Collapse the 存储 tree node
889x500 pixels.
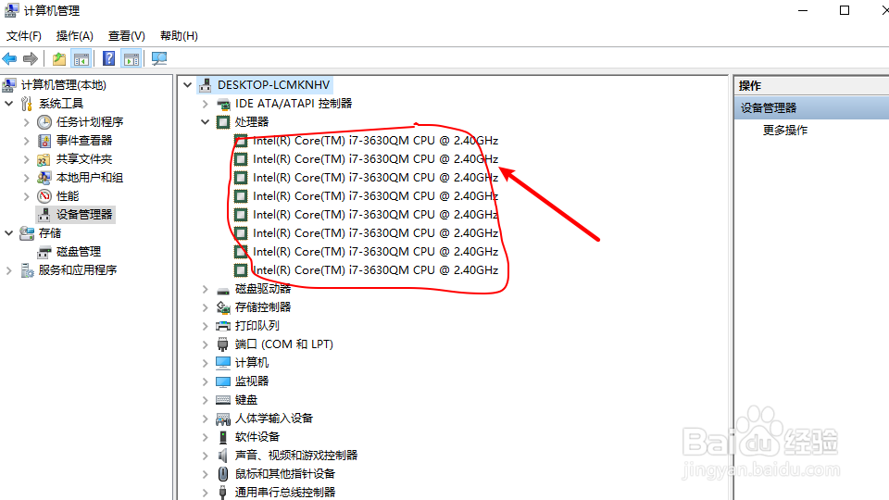click(x=9, y=233)
